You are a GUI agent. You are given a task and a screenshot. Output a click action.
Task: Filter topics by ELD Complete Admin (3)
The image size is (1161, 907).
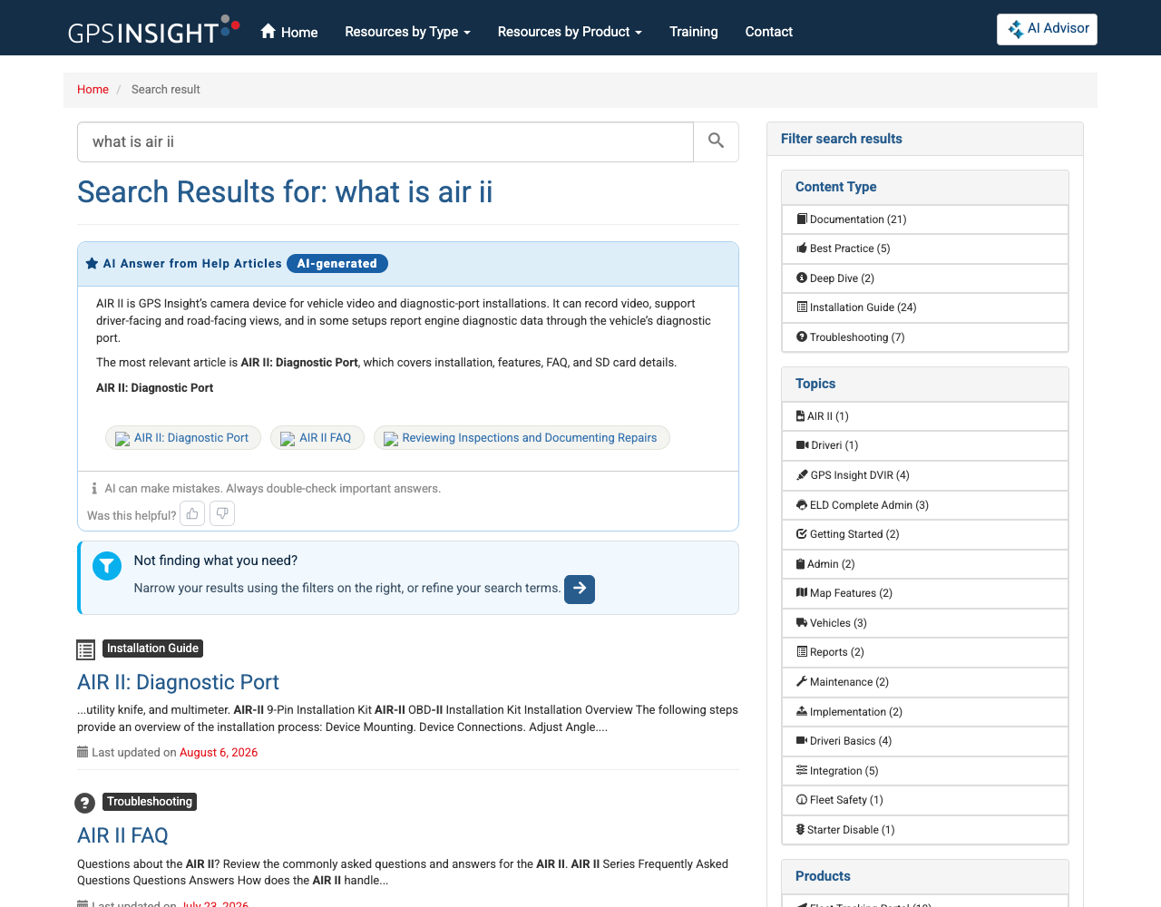[x=925, y=505]
